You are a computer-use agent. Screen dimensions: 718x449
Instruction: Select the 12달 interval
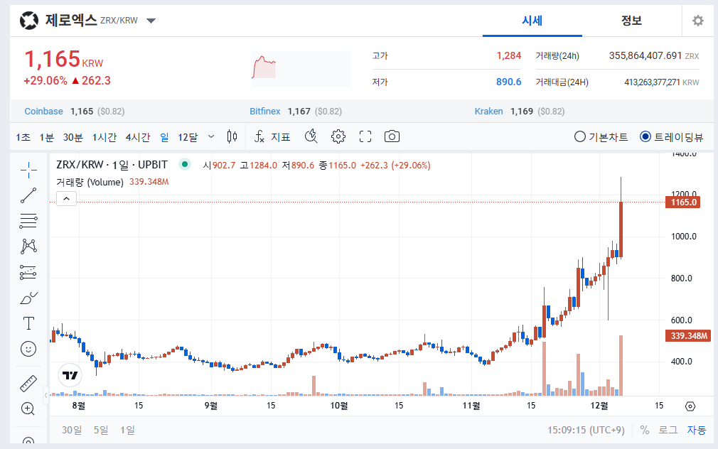tap(188, 137)
